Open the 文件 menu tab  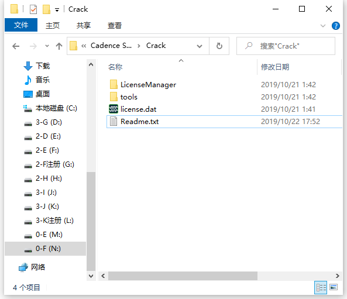pyautogui.click(x=21, y=25)
